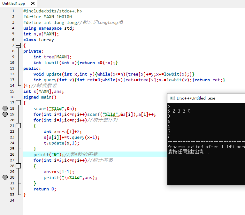This screenshot has height=215, width=245.
Task: Click the 'int x=n-a[i]+2;' statement
Action: point(63,131)
